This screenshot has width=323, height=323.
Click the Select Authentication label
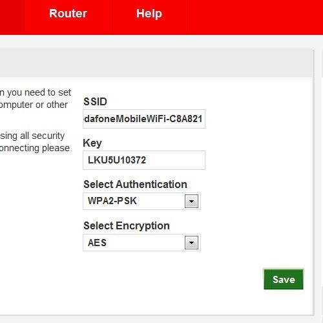[135, 184]
